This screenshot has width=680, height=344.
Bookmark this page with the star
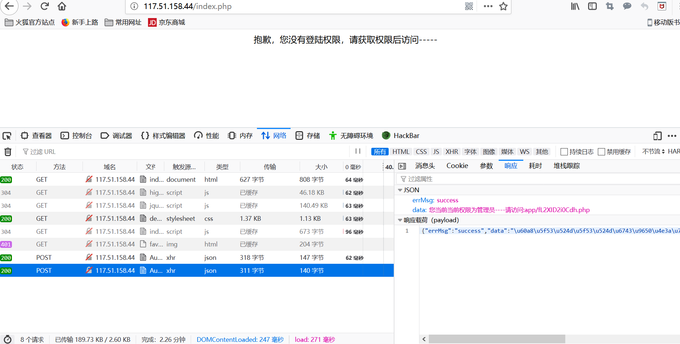pyautogui.click(x=503, y=6)
